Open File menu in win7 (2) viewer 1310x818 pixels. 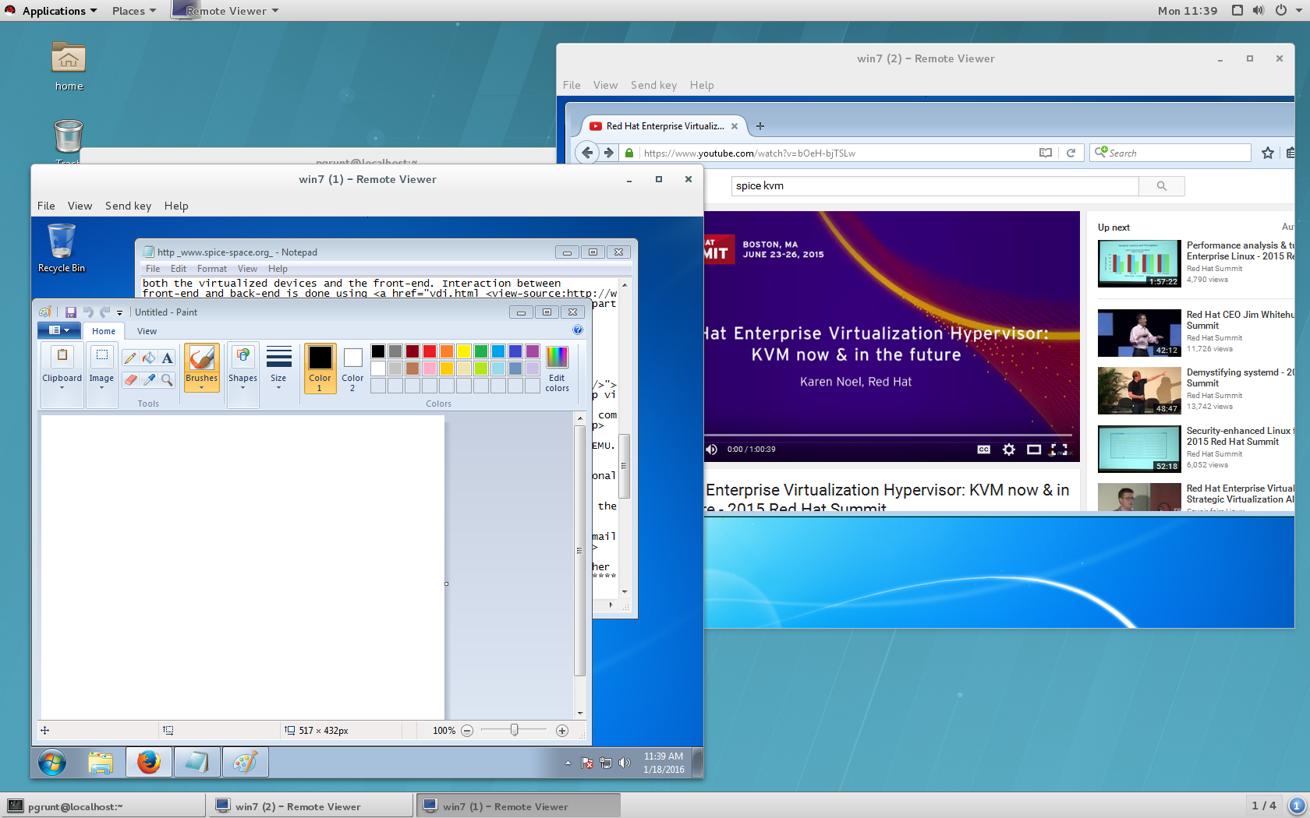coord(572,85)
